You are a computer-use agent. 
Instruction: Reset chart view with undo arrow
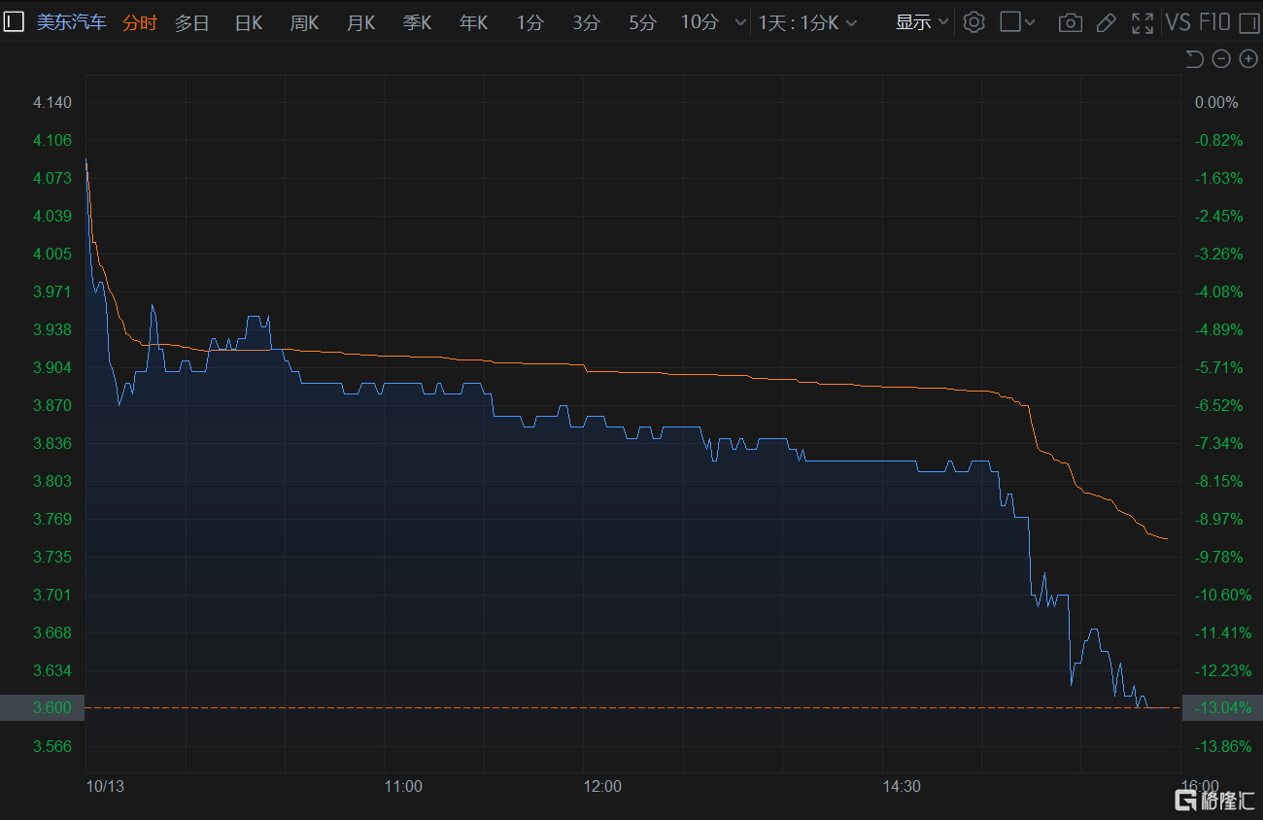pyautogui.click(x=1194, y=59)
